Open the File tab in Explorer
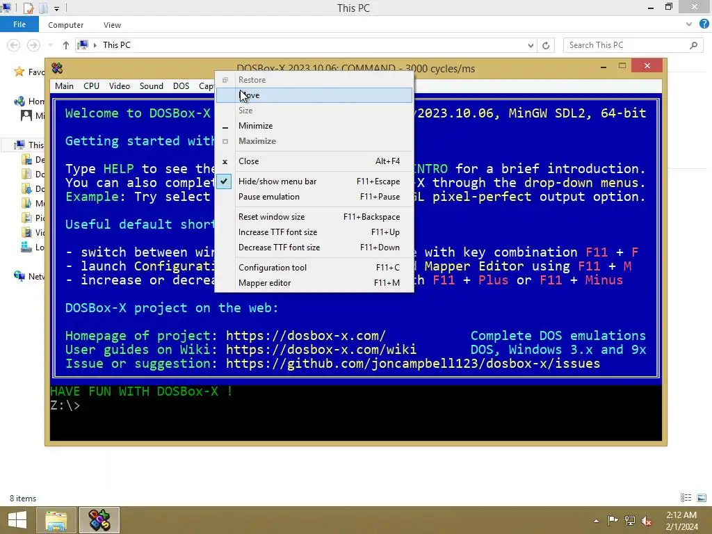712x534 pixels. [19, 24]
